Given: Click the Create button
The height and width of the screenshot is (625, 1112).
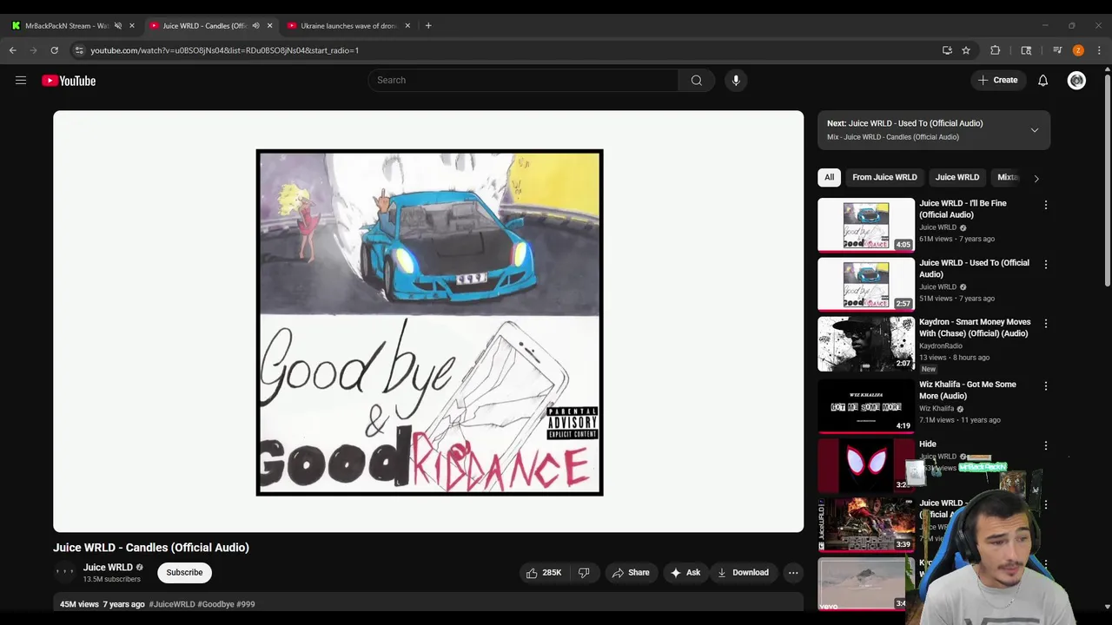Looking at the screenshot, I should pyautogui.click(x=997, y=81).
